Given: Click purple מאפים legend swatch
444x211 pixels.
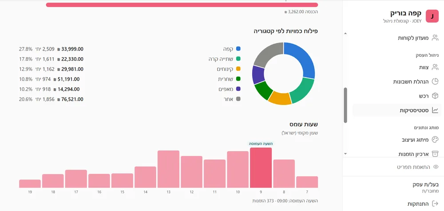Looking at the screenshot, I should [x=238, y=89].
